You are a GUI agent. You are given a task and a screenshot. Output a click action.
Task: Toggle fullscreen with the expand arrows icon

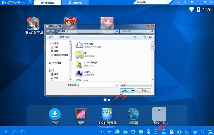tap(203, 132)
